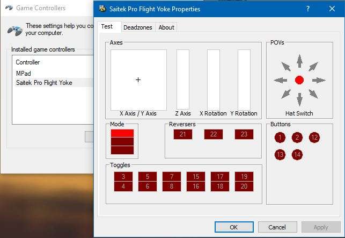
Task: Click round button indicator 14
Action: pos(297,155)
